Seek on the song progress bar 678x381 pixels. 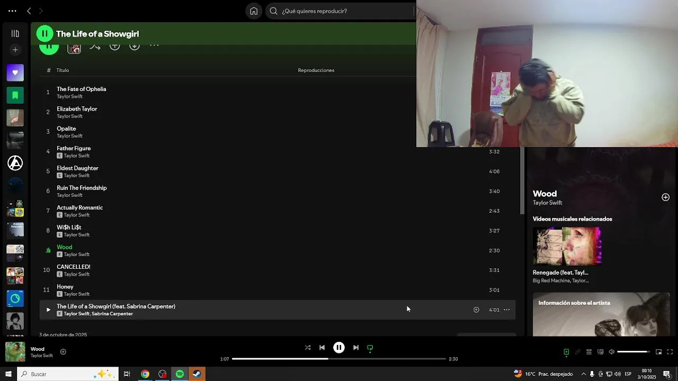click(339, 359)
